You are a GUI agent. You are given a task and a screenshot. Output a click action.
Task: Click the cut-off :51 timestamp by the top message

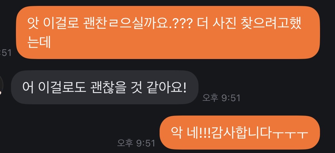(x=6, y=53)
